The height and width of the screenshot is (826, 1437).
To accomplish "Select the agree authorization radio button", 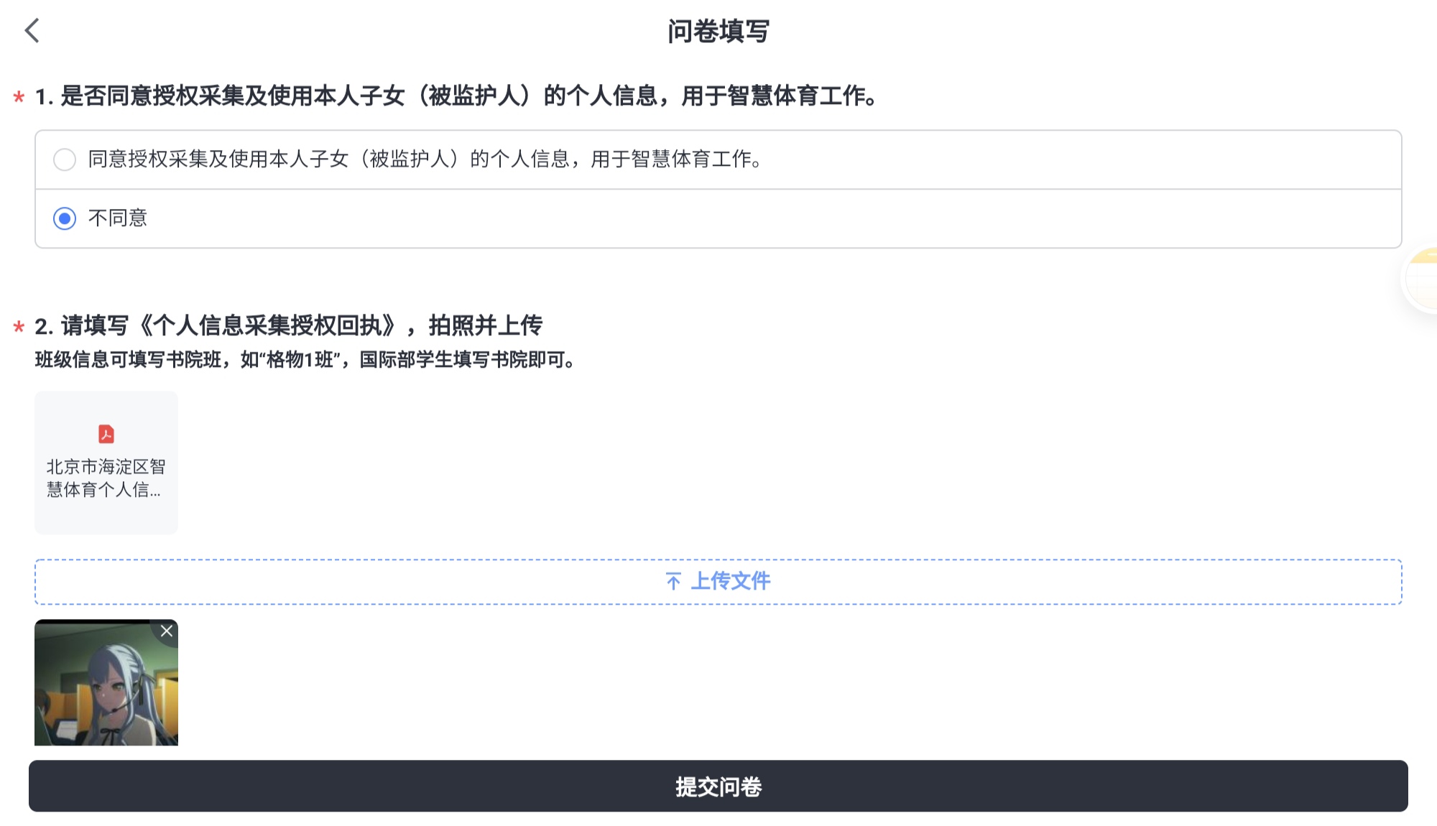I will 65,159.
